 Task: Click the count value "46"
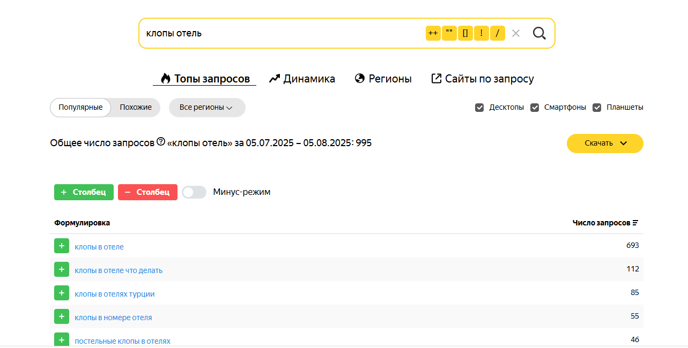[635, 339]
